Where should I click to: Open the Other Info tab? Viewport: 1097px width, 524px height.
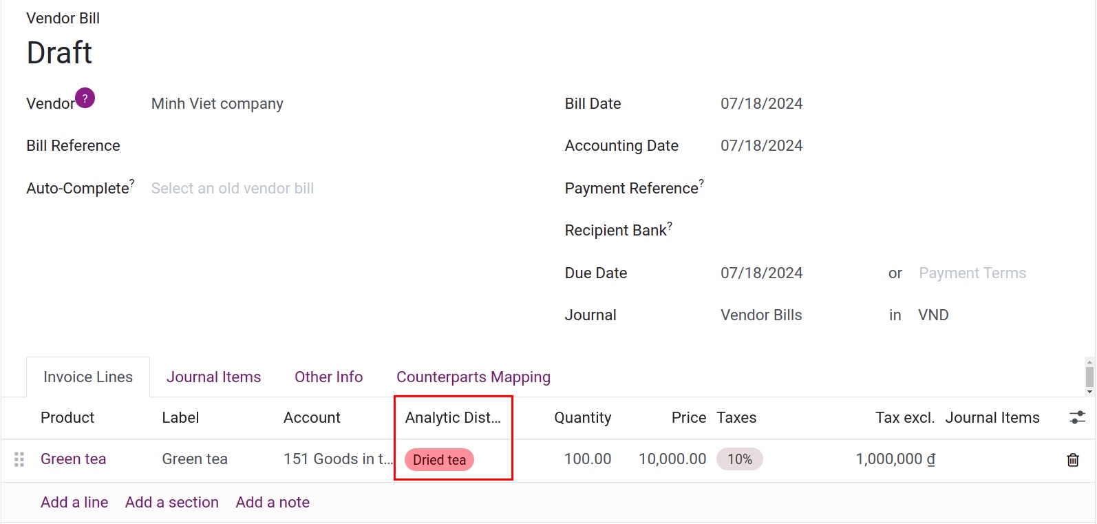tap(328, 377)
